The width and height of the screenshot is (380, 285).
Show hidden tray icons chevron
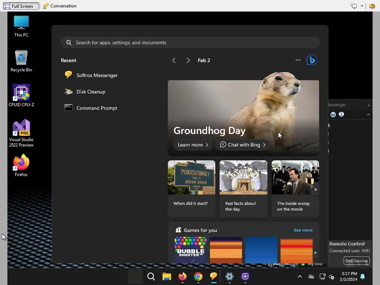pos(300,276)
